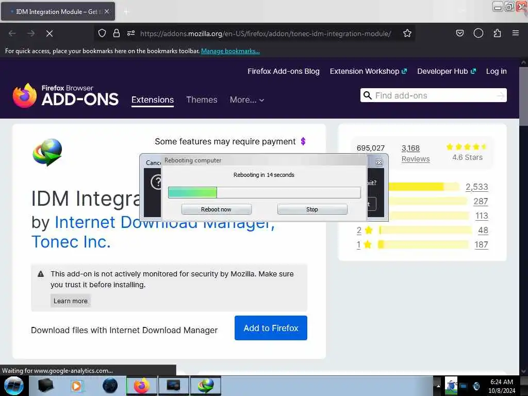The width and height of the screenshot is (528, 396).
Task: Click the speaker volume tray icon
Action: click(x=476, y=386)
